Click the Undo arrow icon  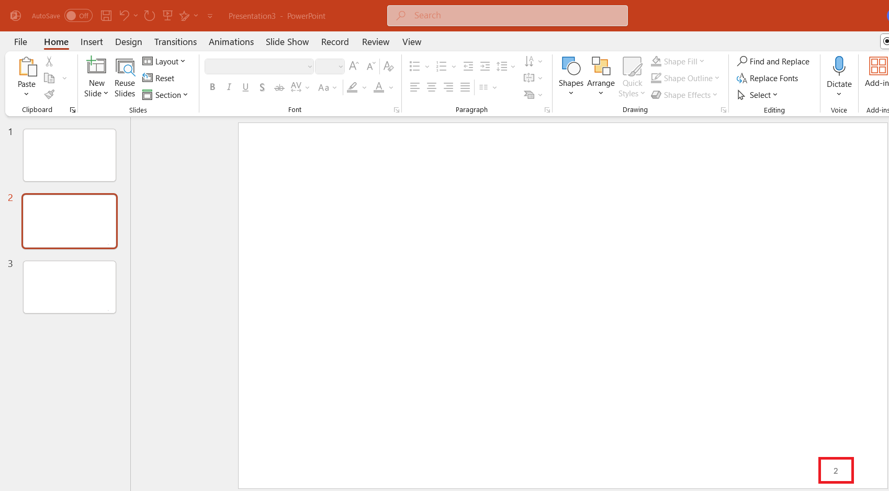[124, 16]
